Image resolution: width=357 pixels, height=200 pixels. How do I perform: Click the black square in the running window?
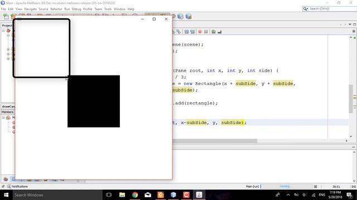[x=94, y=101]
